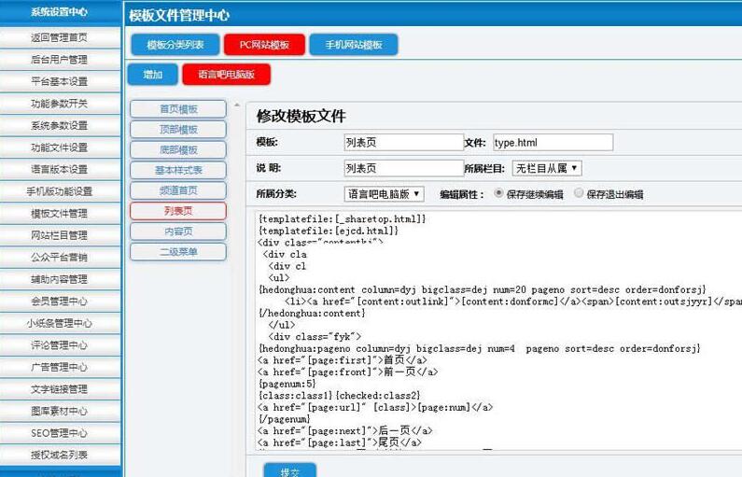Image resolution: width=742 pixels, height=477 pixels.
Task: Open 后台用户管理 in the left sidebar
Action: [x=60, y=60]
